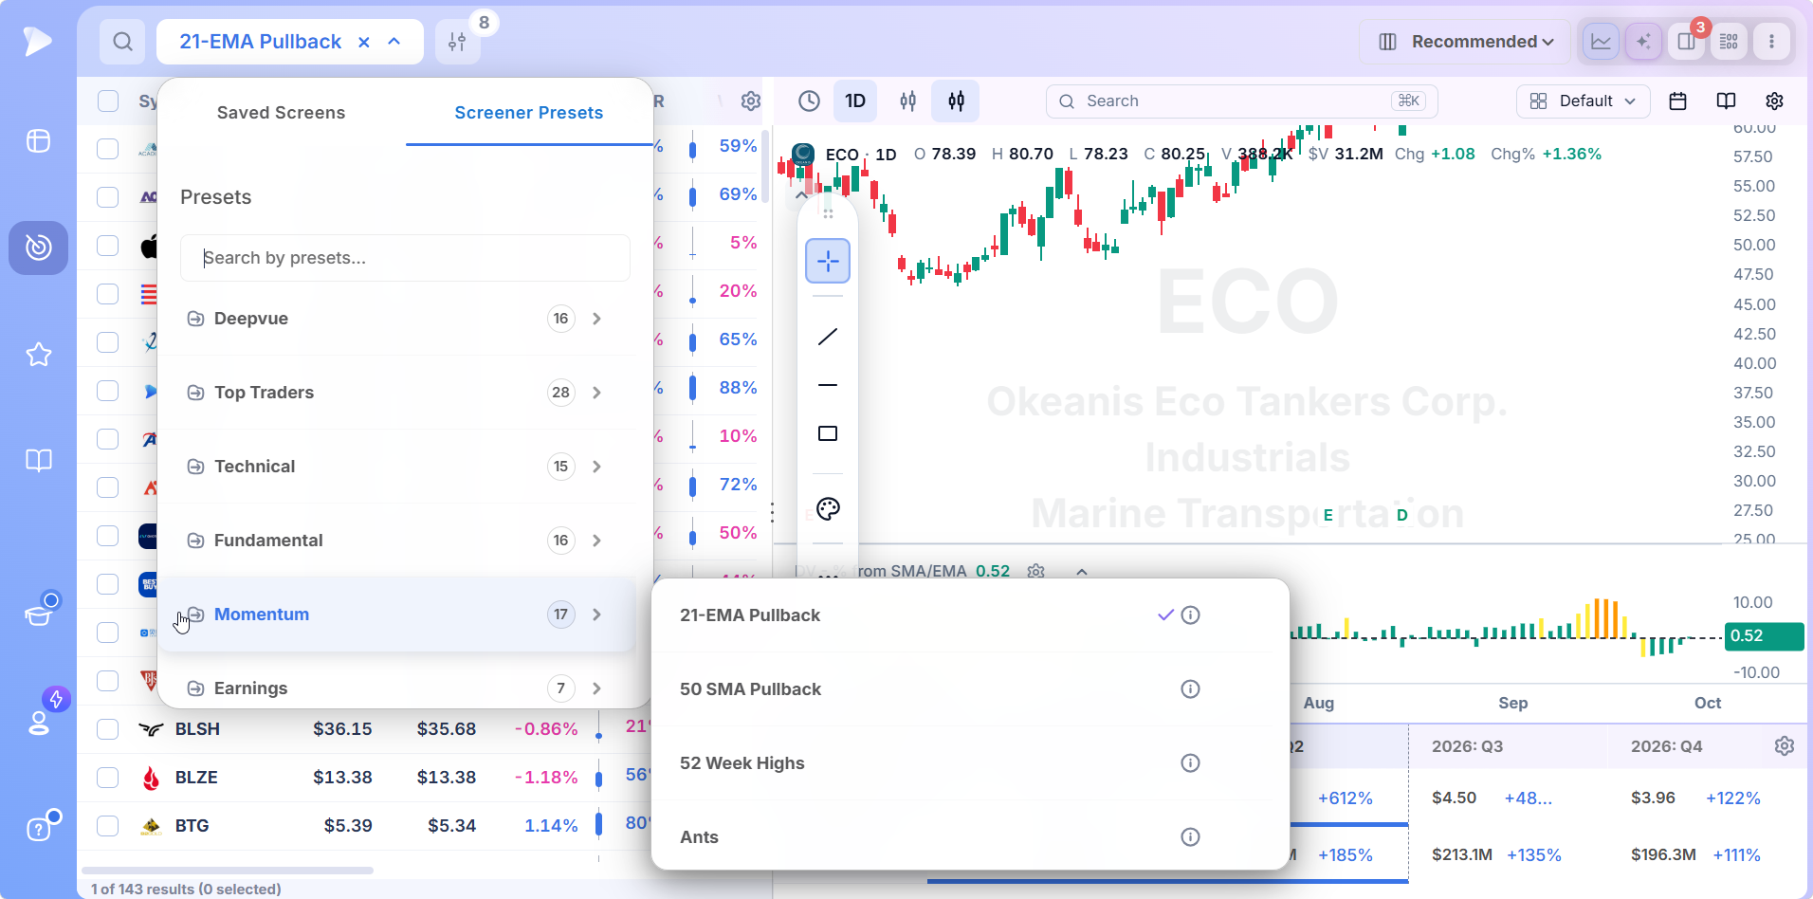Open the chart type bars icon
This screenshot has height=899, width=1813.
click(907, 101)
